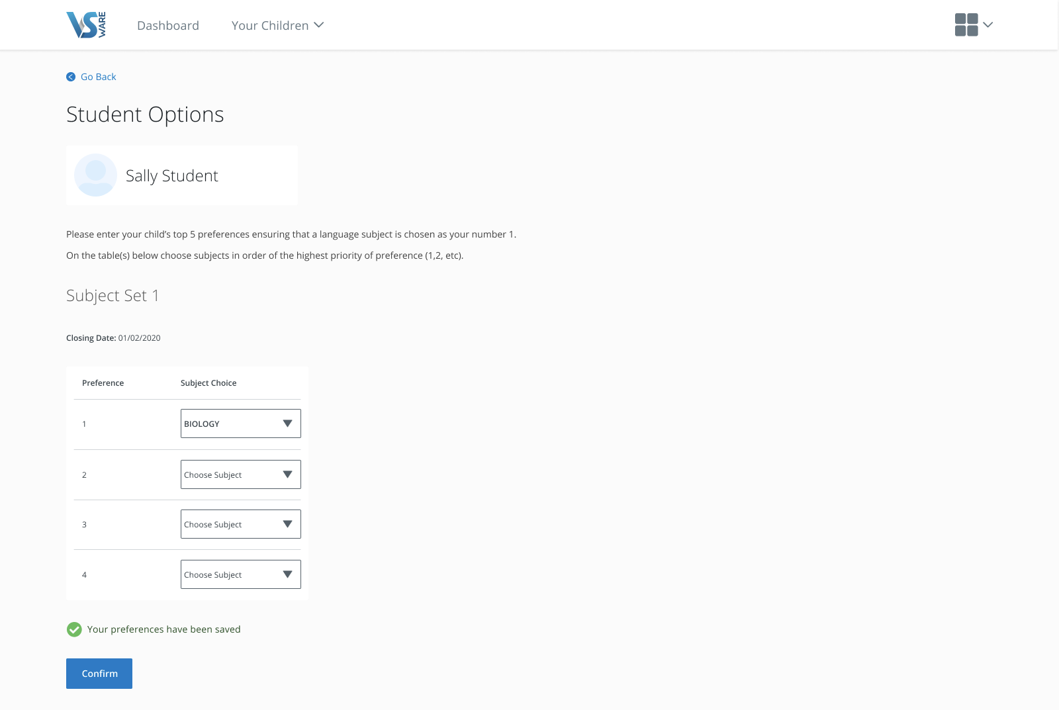The image size is (1059, 710).
Task: Open the BIOLOGY subject dropdown for preference 1
Action: click(241, 423)
